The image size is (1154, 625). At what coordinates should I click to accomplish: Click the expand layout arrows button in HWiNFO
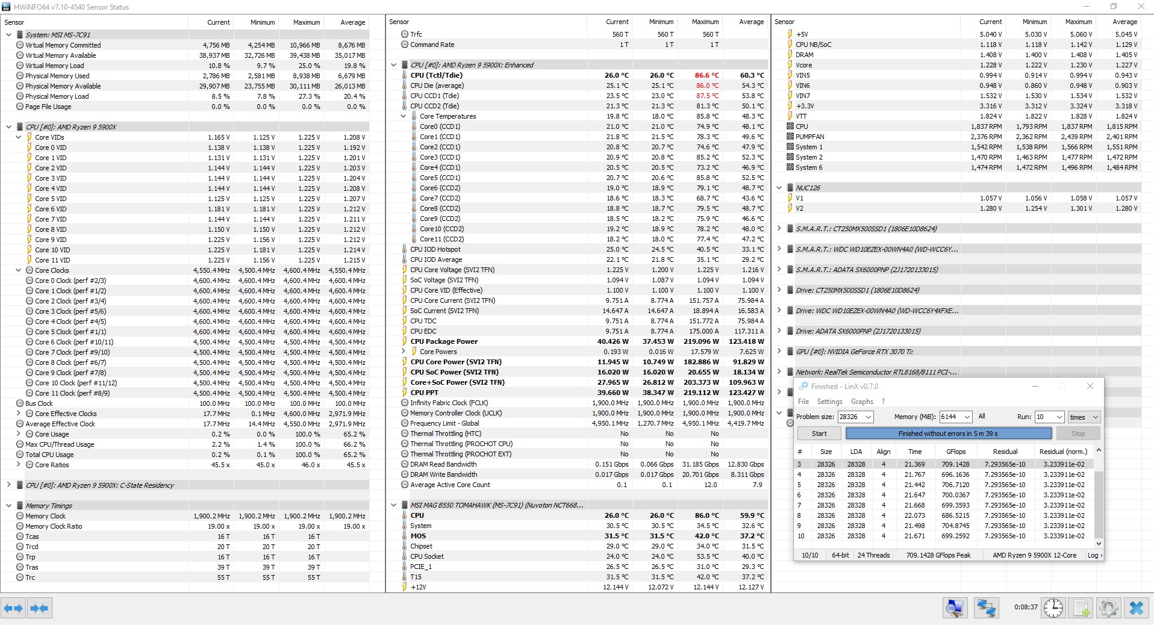point(14,608)
